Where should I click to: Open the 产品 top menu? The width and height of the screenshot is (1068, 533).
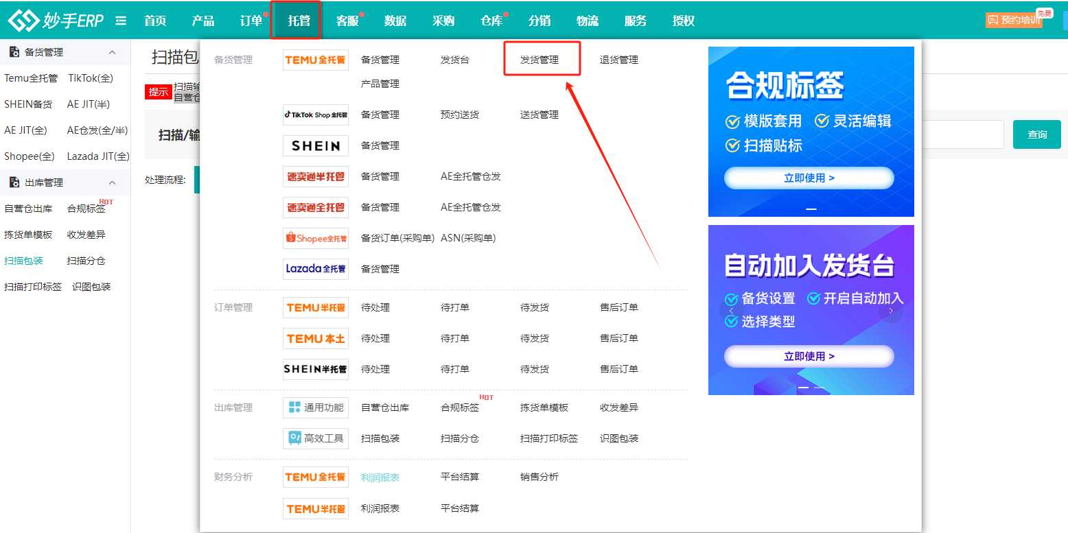203,21
